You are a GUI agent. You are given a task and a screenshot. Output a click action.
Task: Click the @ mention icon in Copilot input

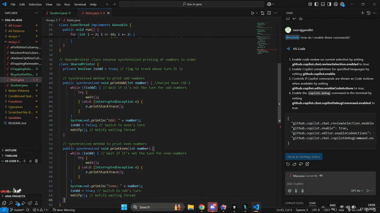(x=290, y=190)
